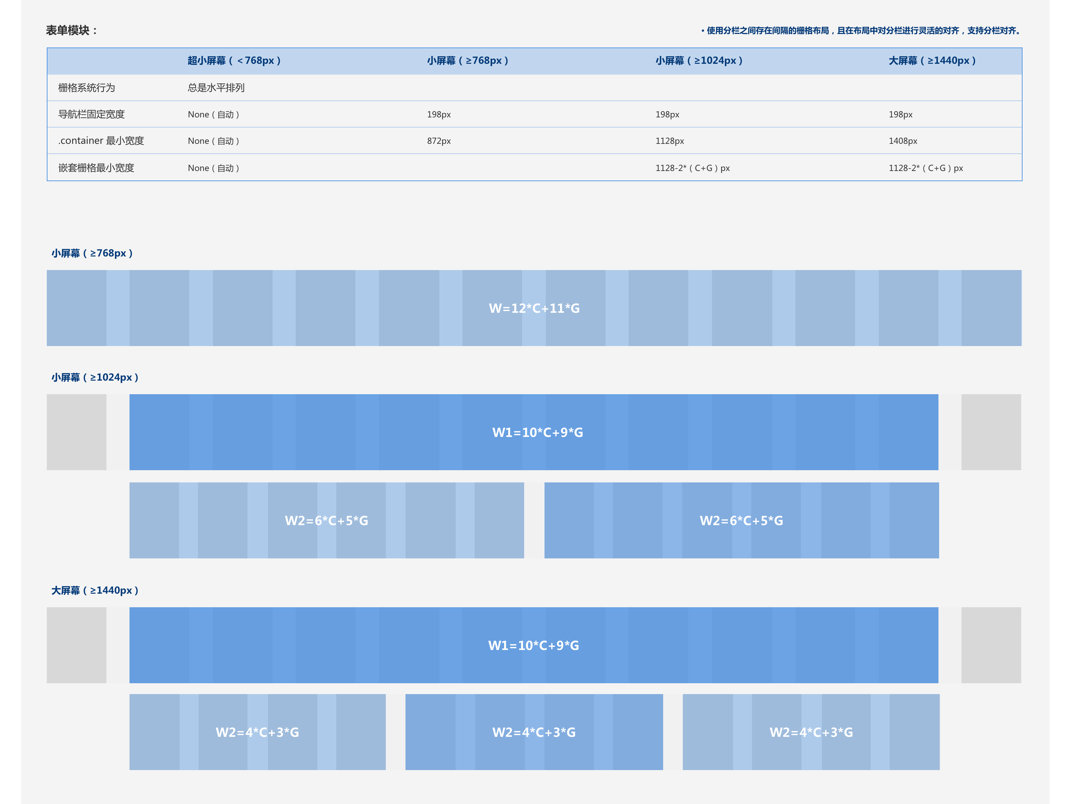The height and width of the screenshot is (804, 1070).
Task: Click the rightmost "W2=4*C+3*G" grid block label
Action: coord(811,732)
